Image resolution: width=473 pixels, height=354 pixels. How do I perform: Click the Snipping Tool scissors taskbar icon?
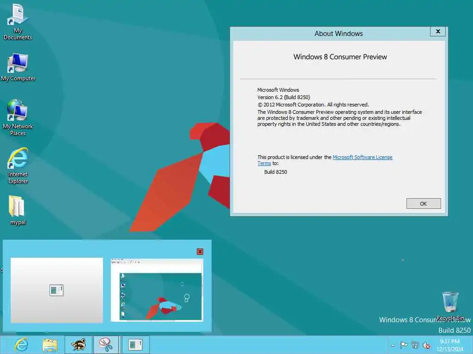click(106, 345)
